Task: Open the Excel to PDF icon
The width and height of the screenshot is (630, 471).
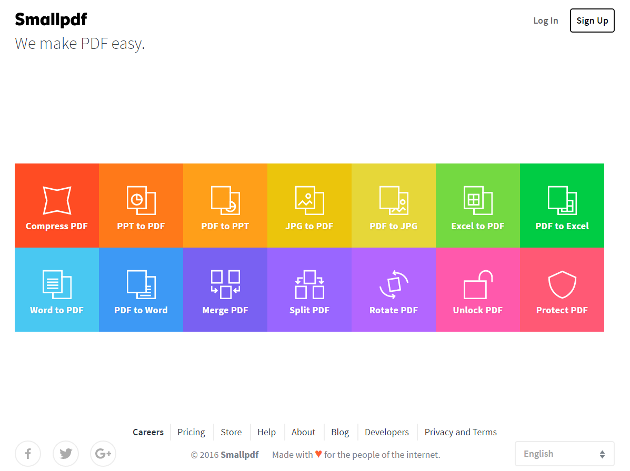Action: (x=477, y=200)
